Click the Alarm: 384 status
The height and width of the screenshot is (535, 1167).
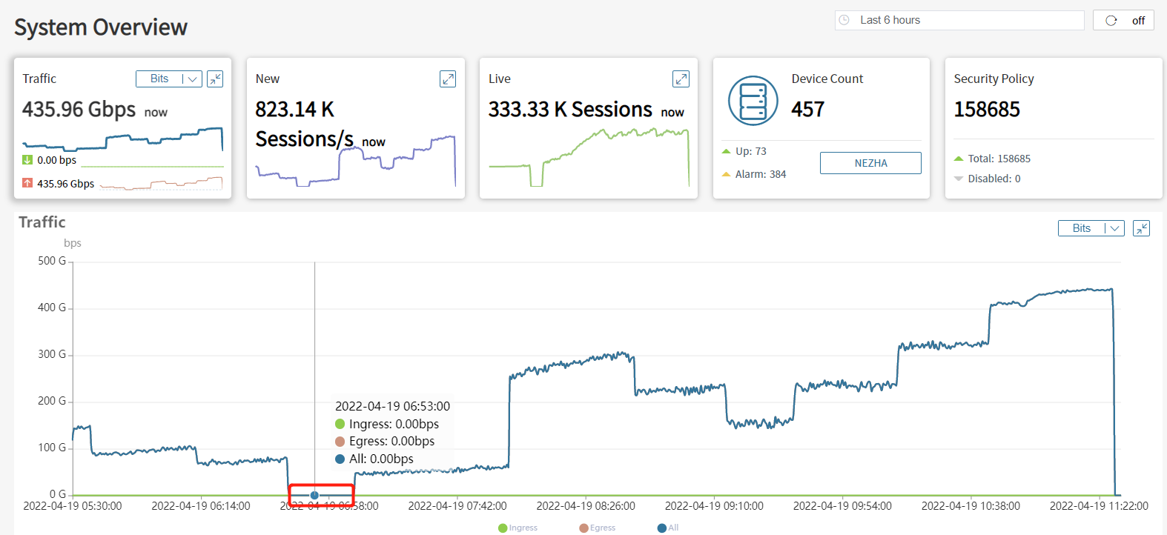pyautogui.click(x=760, y=174)
